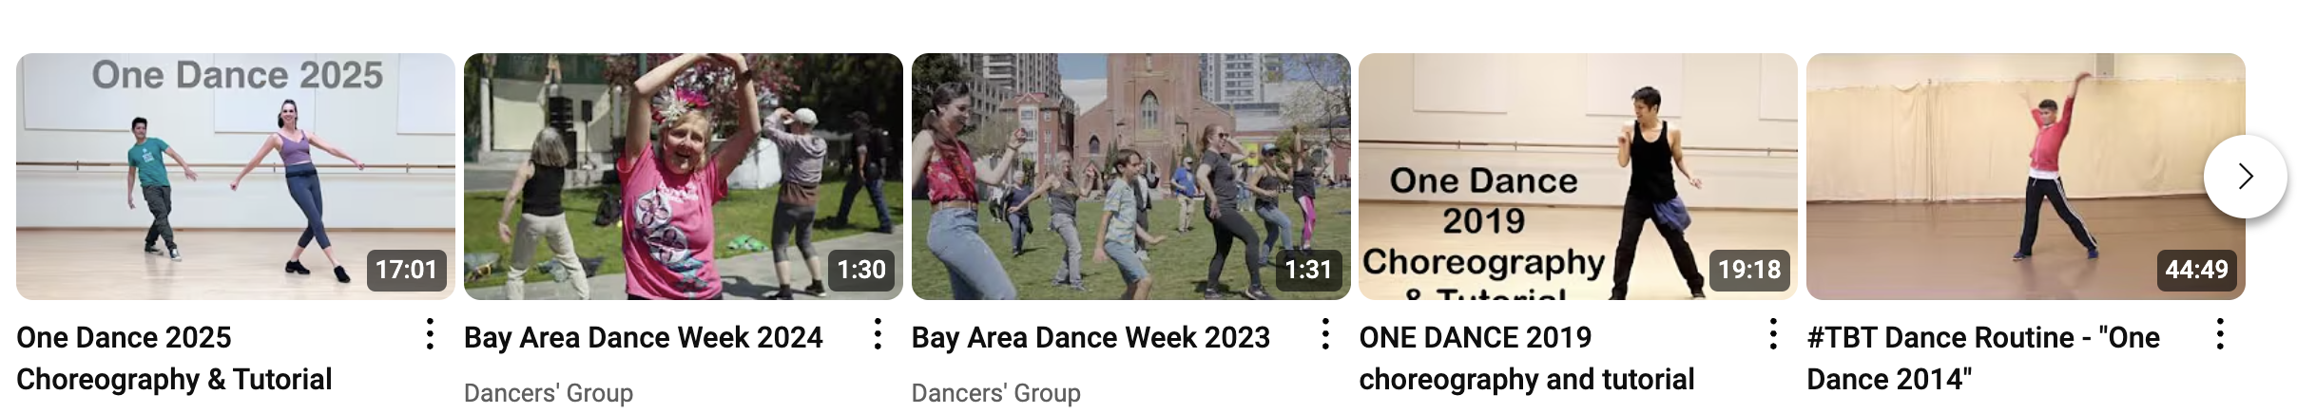Open the Bay Area Dance Week 2023 title

[1090, 337]
